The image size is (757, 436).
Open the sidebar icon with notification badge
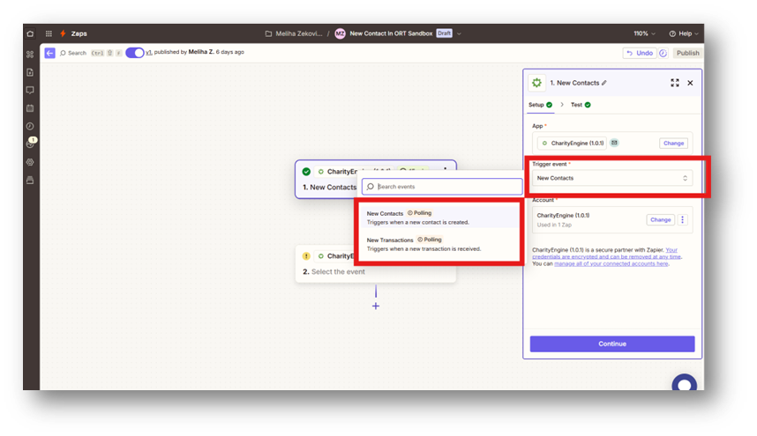point(30,143)
